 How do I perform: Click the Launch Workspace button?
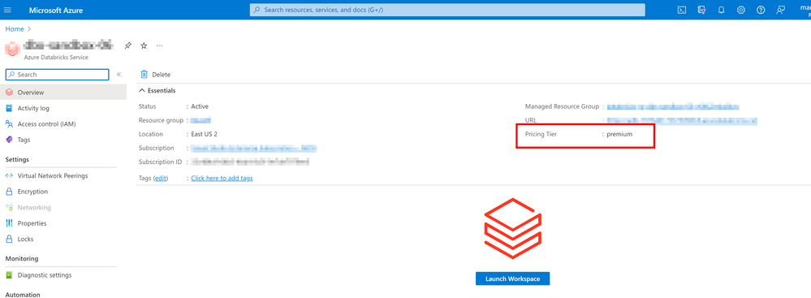(x=512, y=279)
